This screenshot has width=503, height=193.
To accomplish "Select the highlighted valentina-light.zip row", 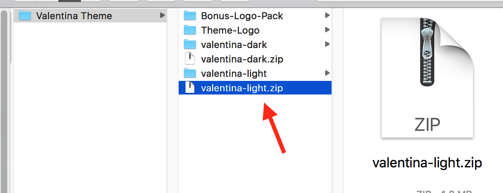I will (x=255, y=88).
